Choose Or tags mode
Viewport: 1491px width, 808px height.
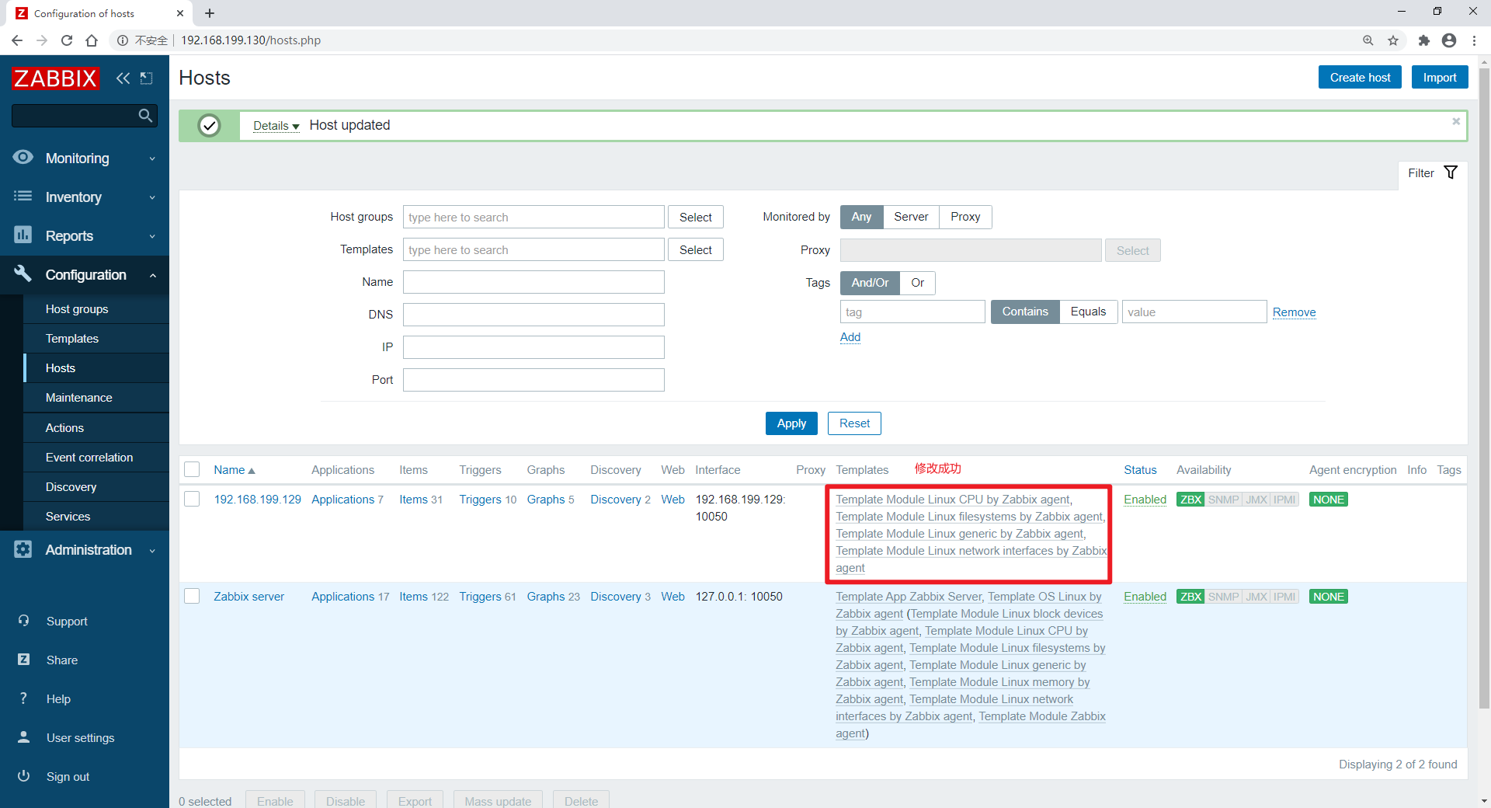(917, 283)
